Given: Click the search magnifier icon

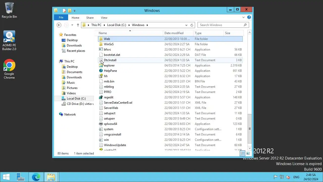Looking at the screenshot, I should tap(245, 25).
